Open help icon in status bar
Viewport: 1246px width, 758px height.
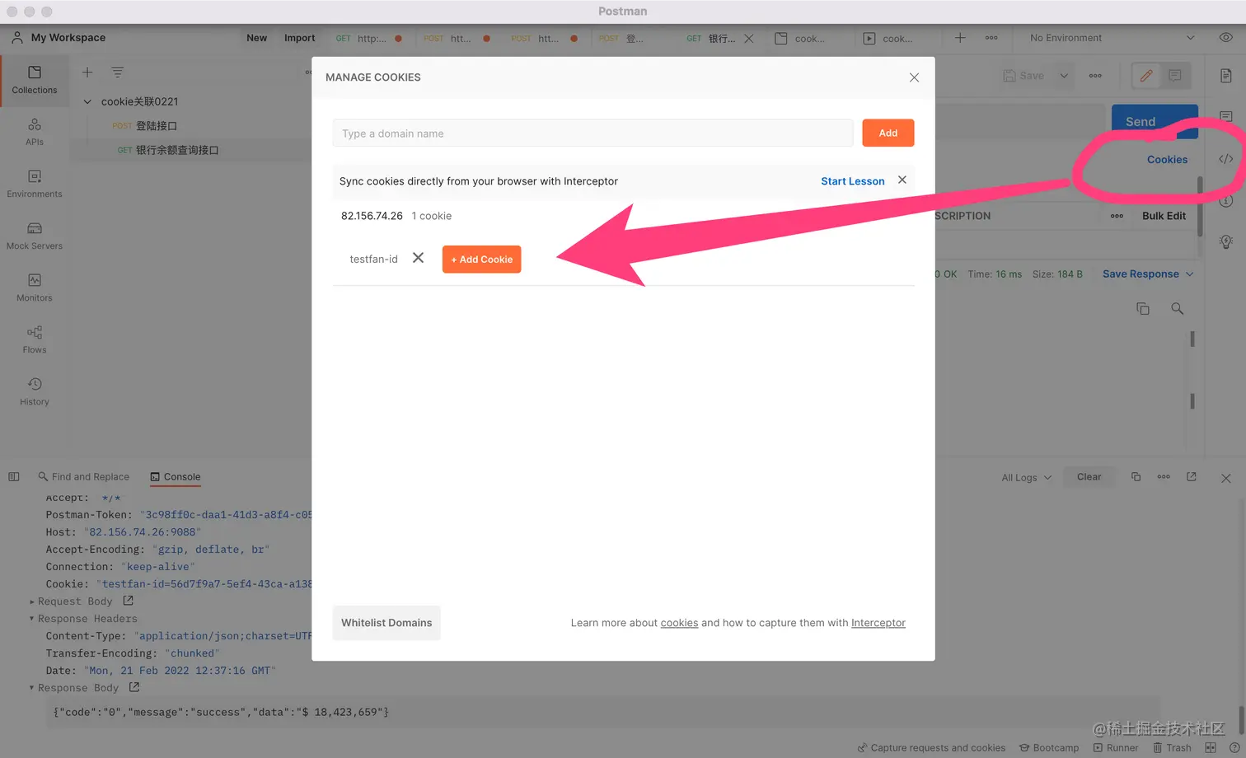point(1234,747)
